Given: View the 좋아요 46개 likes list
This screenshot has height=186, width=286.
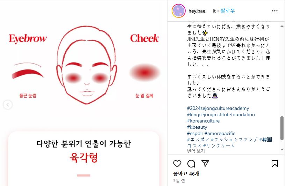Looking at the screenshot, I should tap(186, 174).
